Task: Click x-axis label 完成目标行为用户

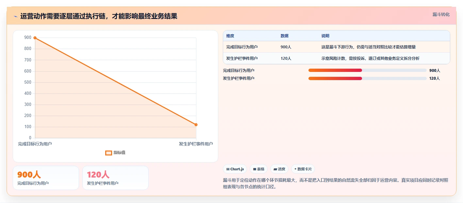Action: (x=35, y=144)
